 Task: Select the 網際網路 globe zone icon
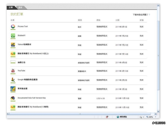(118, 117)
